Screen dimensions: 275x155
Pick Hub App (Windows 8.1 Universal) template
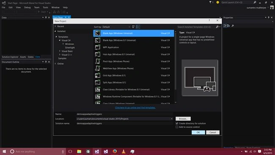coord(134,54)
